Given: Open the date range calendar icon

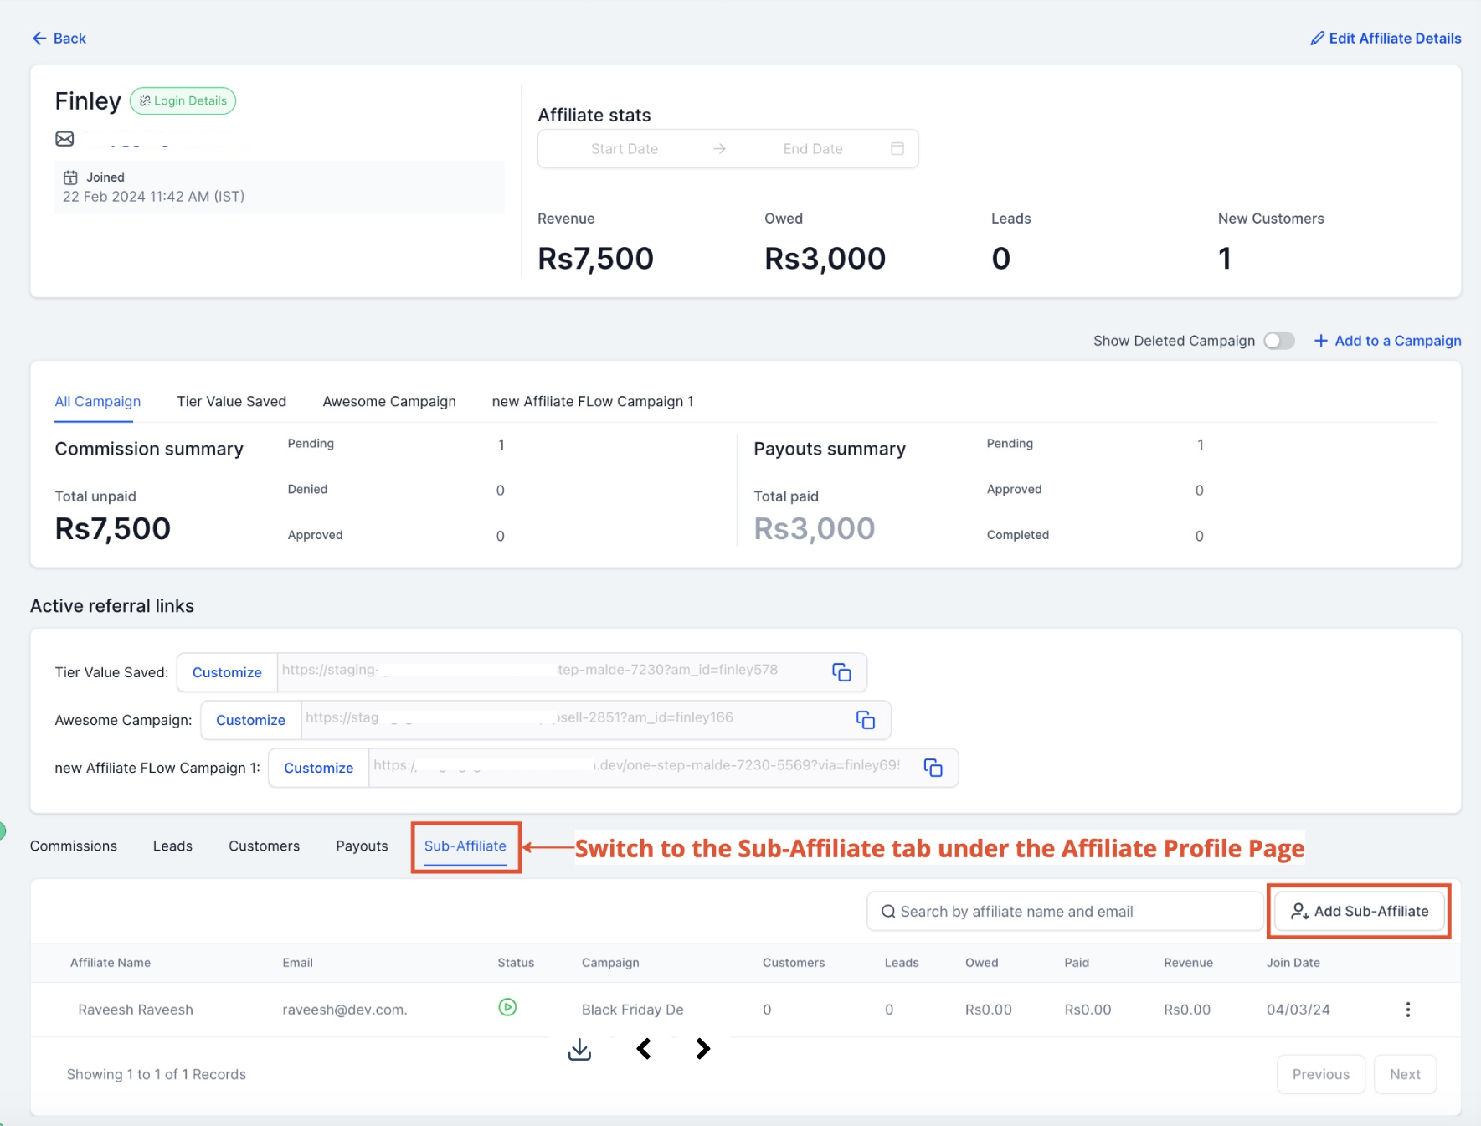Looking at the screenshot, I should 897,149.
